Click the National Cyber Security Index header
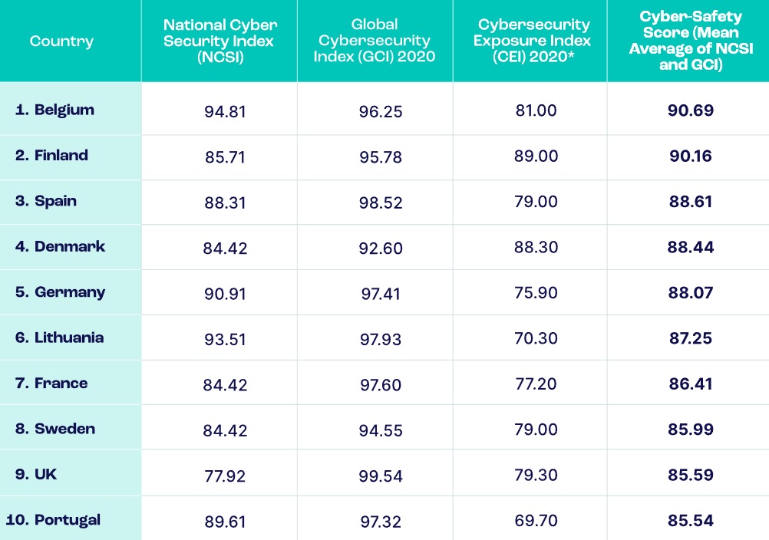Screen dimensions: 769x540 219,41
